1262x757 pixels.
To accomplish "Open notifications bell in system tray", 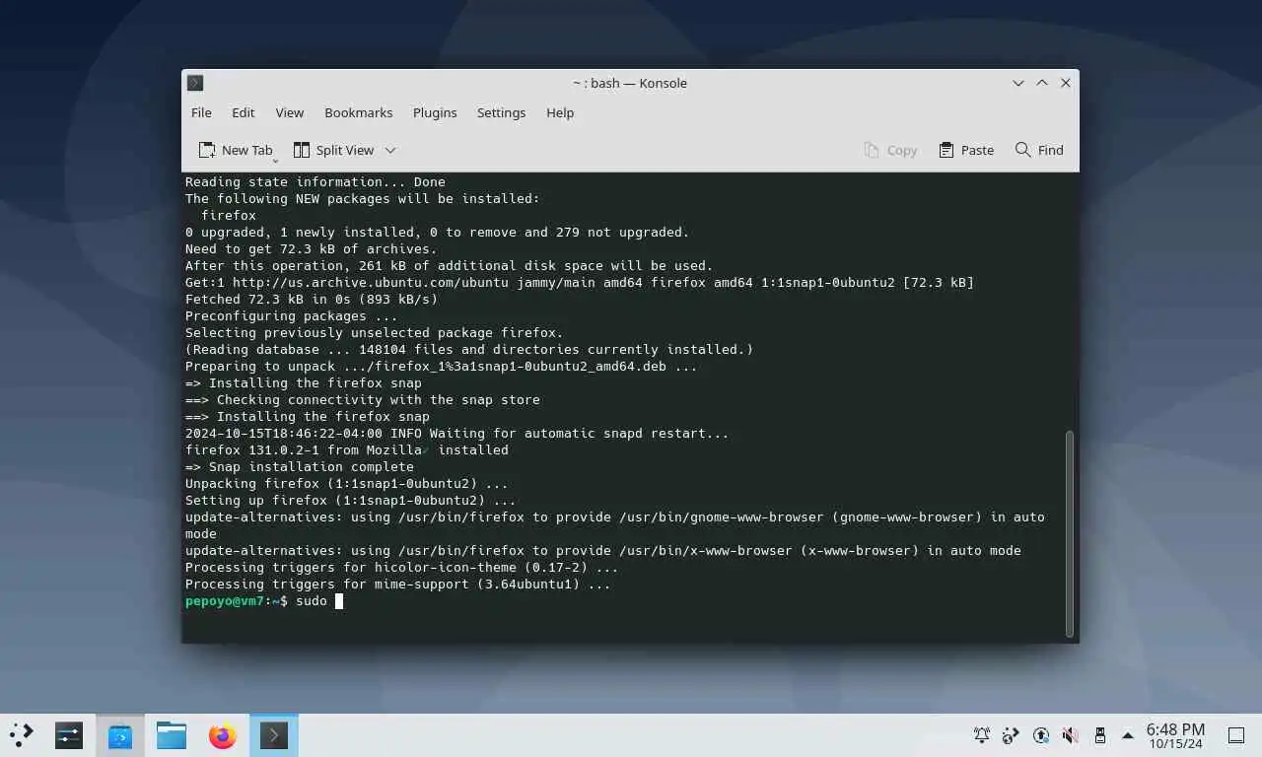I will [x=982, y=735].
